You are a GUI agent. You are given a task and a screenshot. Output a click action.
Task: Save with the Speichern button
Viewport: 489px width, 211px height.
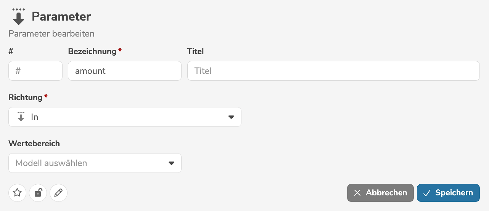click(x=448, y=193)
